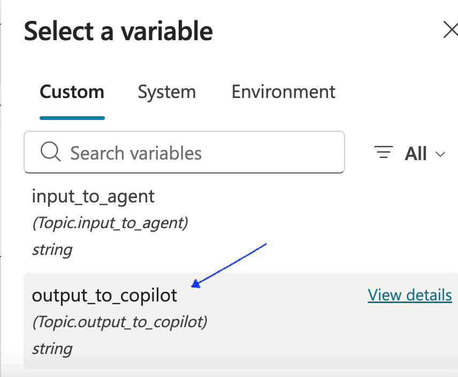
Task: Select the input_to_agent variable
Action: point(93,197)
